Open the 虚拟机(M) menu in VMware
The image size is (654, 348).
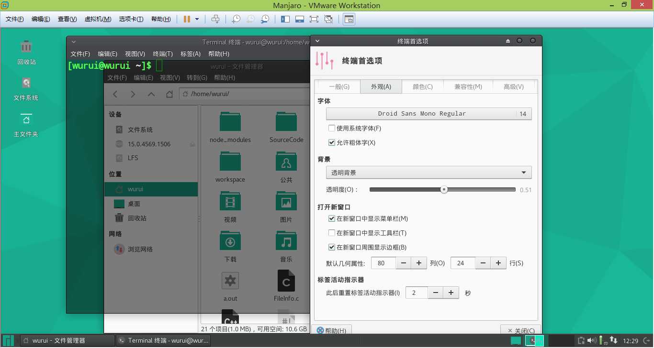tap(98, 19)
